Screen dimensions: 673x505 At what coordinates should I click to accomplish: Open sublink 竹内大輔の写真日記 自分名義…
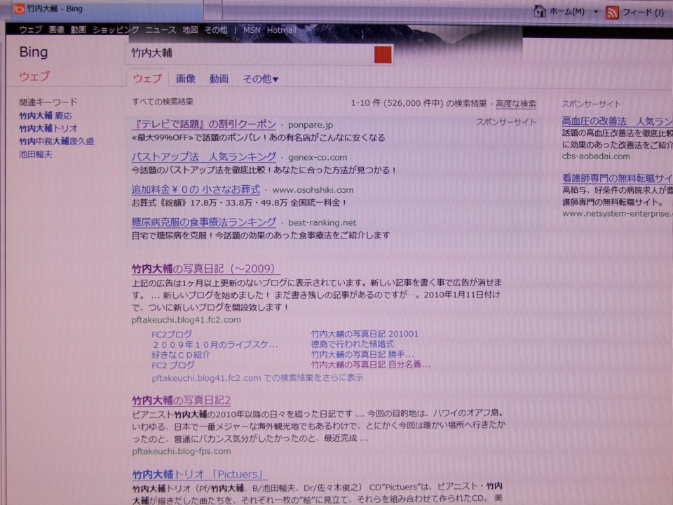pyautogui.click(x=370, y=365)
